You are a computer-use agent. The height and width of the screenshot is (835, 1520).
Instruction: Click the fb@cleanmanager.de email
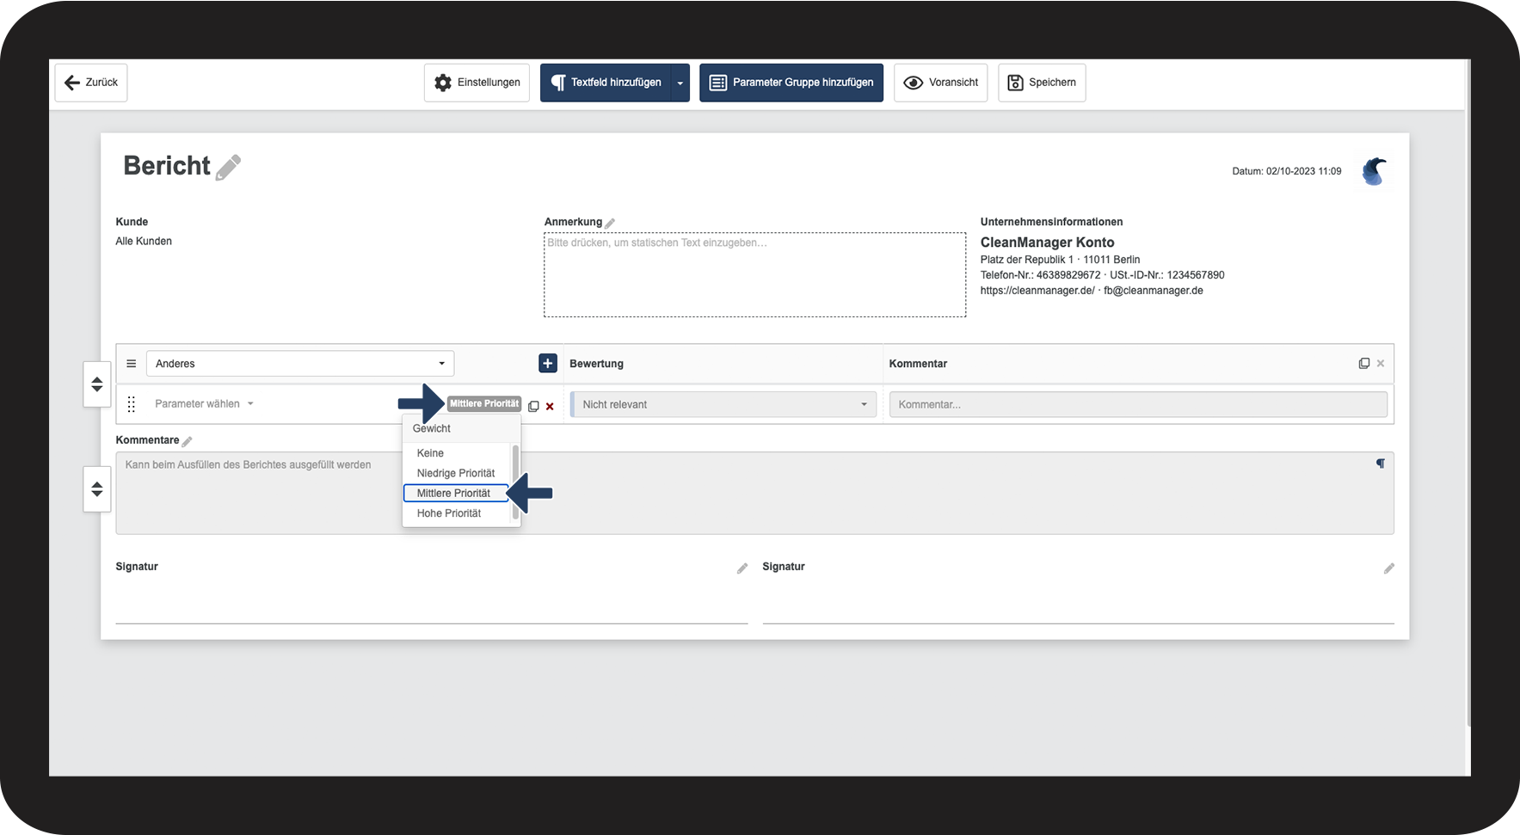pyautogui.click(x=1154, y=291)
